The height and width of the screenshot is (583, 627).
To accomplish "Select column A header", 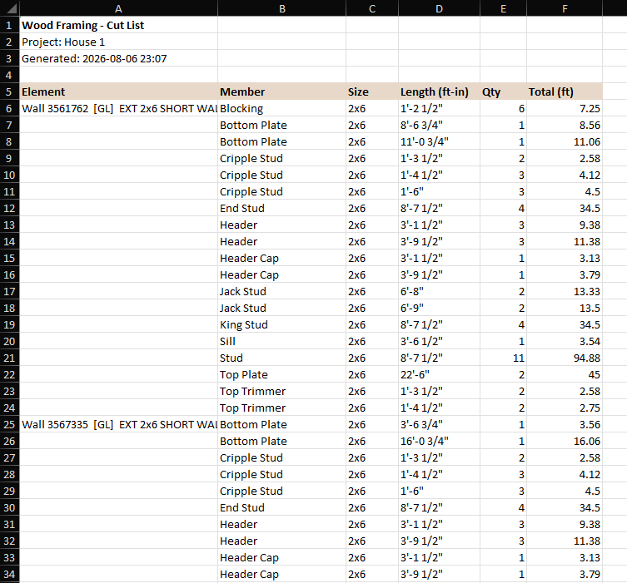I will click(118, 8).
